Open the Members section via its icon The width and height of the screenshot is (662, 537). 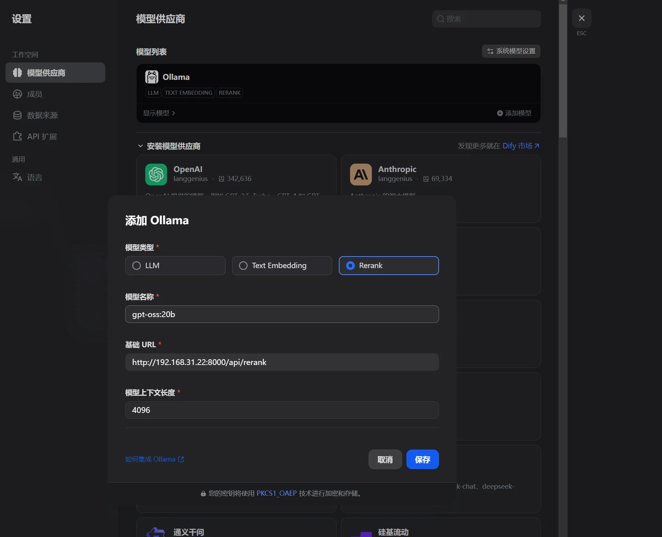point(17,94)
